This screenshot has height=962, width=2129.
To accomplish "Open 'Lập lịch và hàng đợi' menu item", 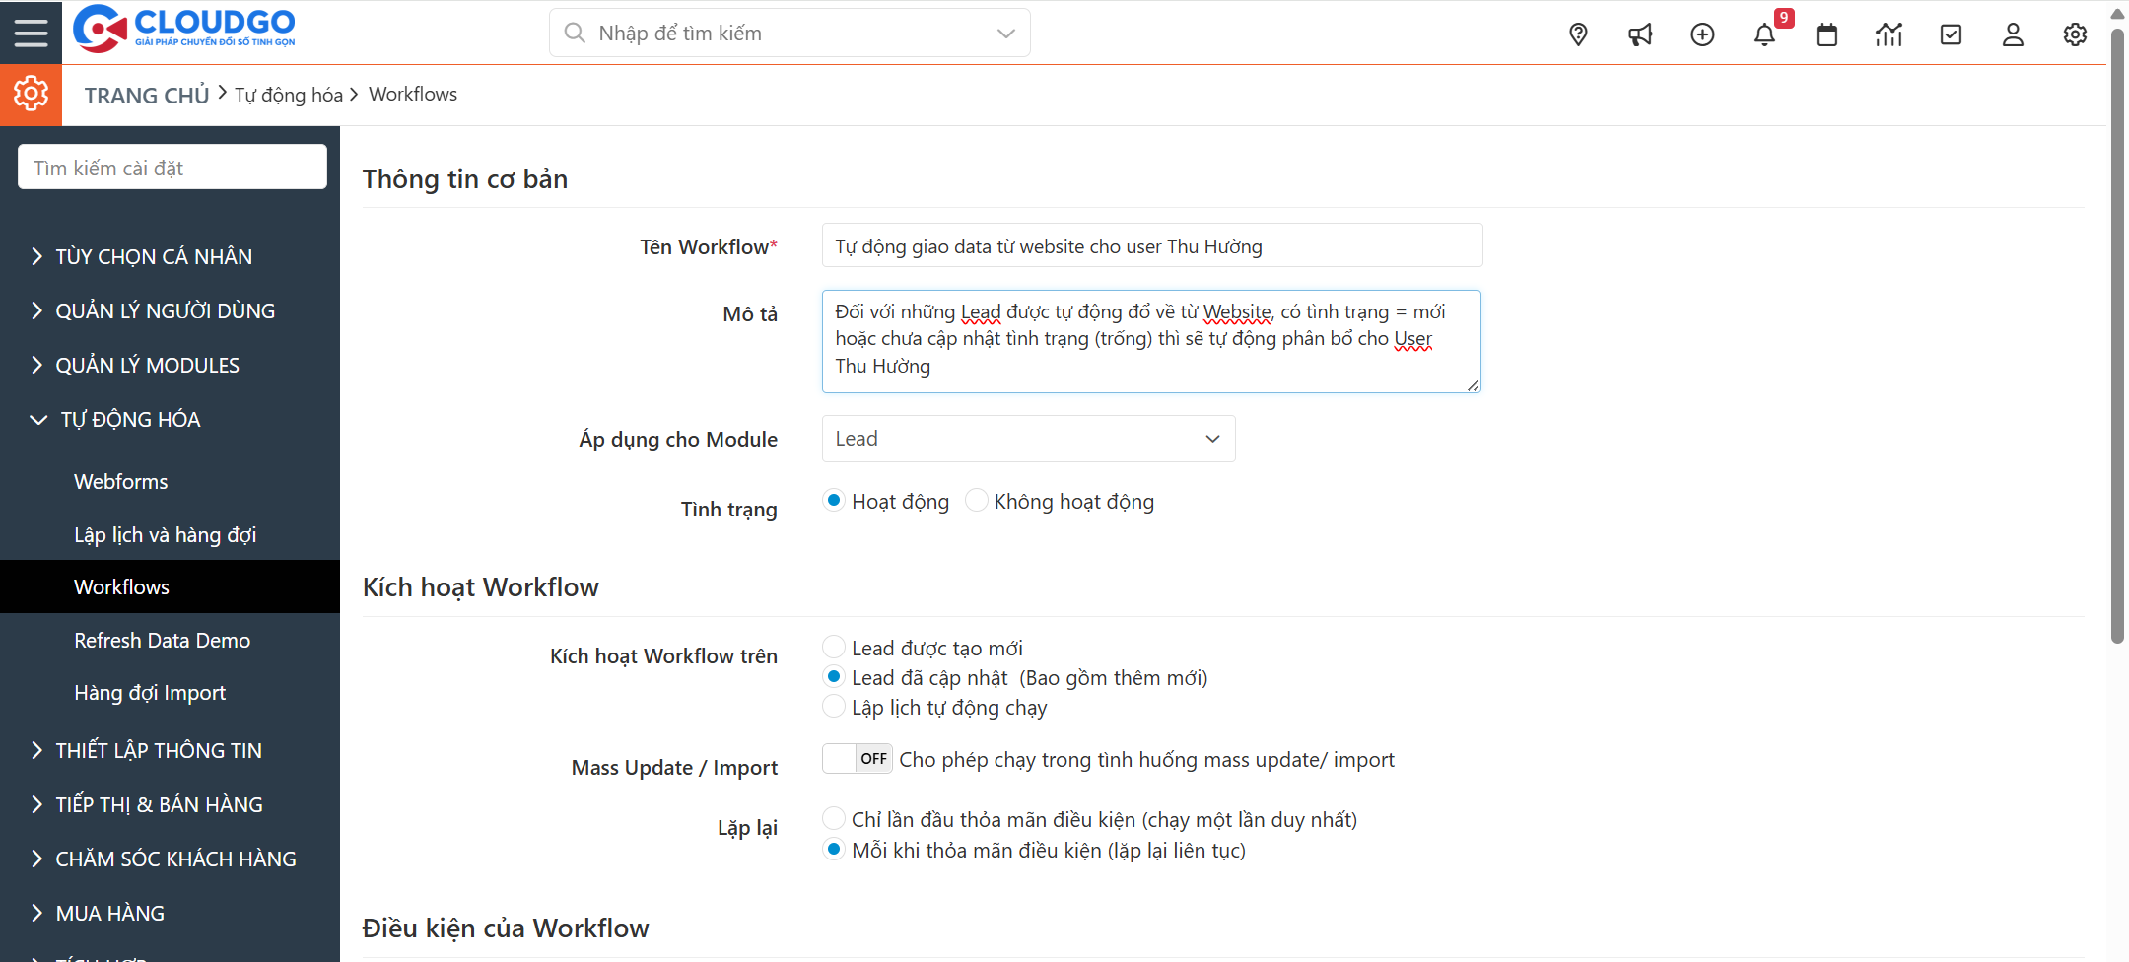I will 165,534.
